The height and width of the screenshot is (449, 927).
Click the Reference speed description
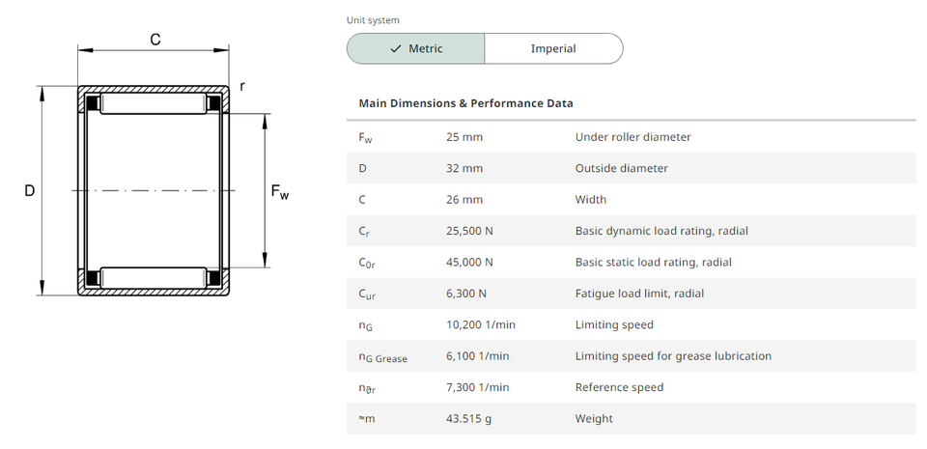(x=619, y=387)
